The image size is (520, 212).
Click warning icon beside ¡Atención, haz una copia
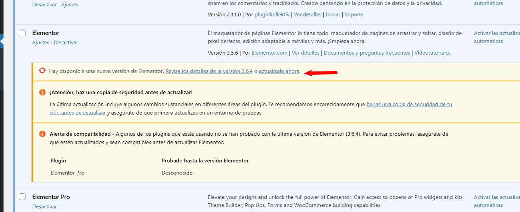pos(42,92)
